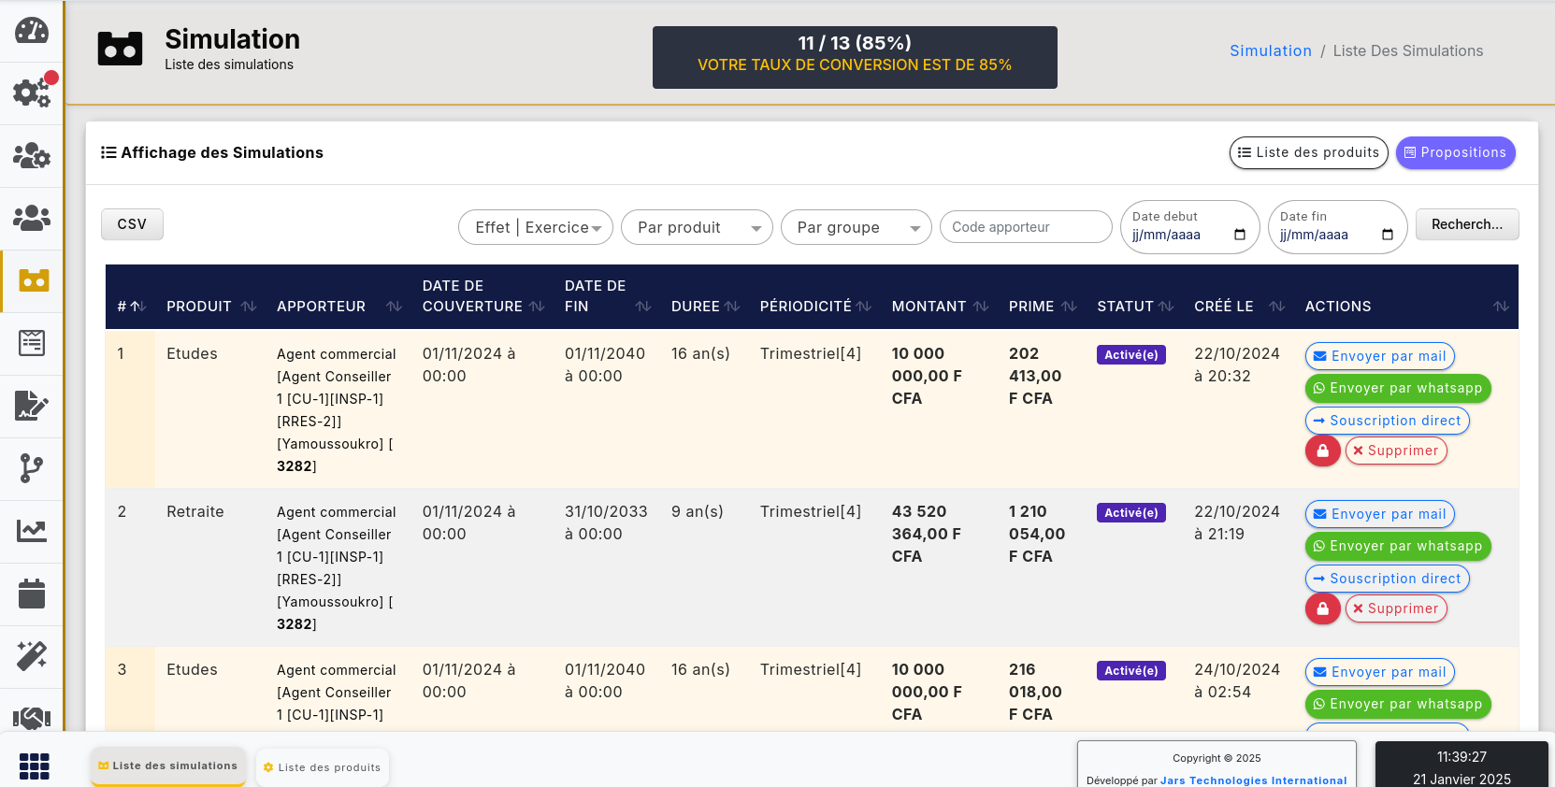Expand the Par groupe dropdown

pos(856,227)
